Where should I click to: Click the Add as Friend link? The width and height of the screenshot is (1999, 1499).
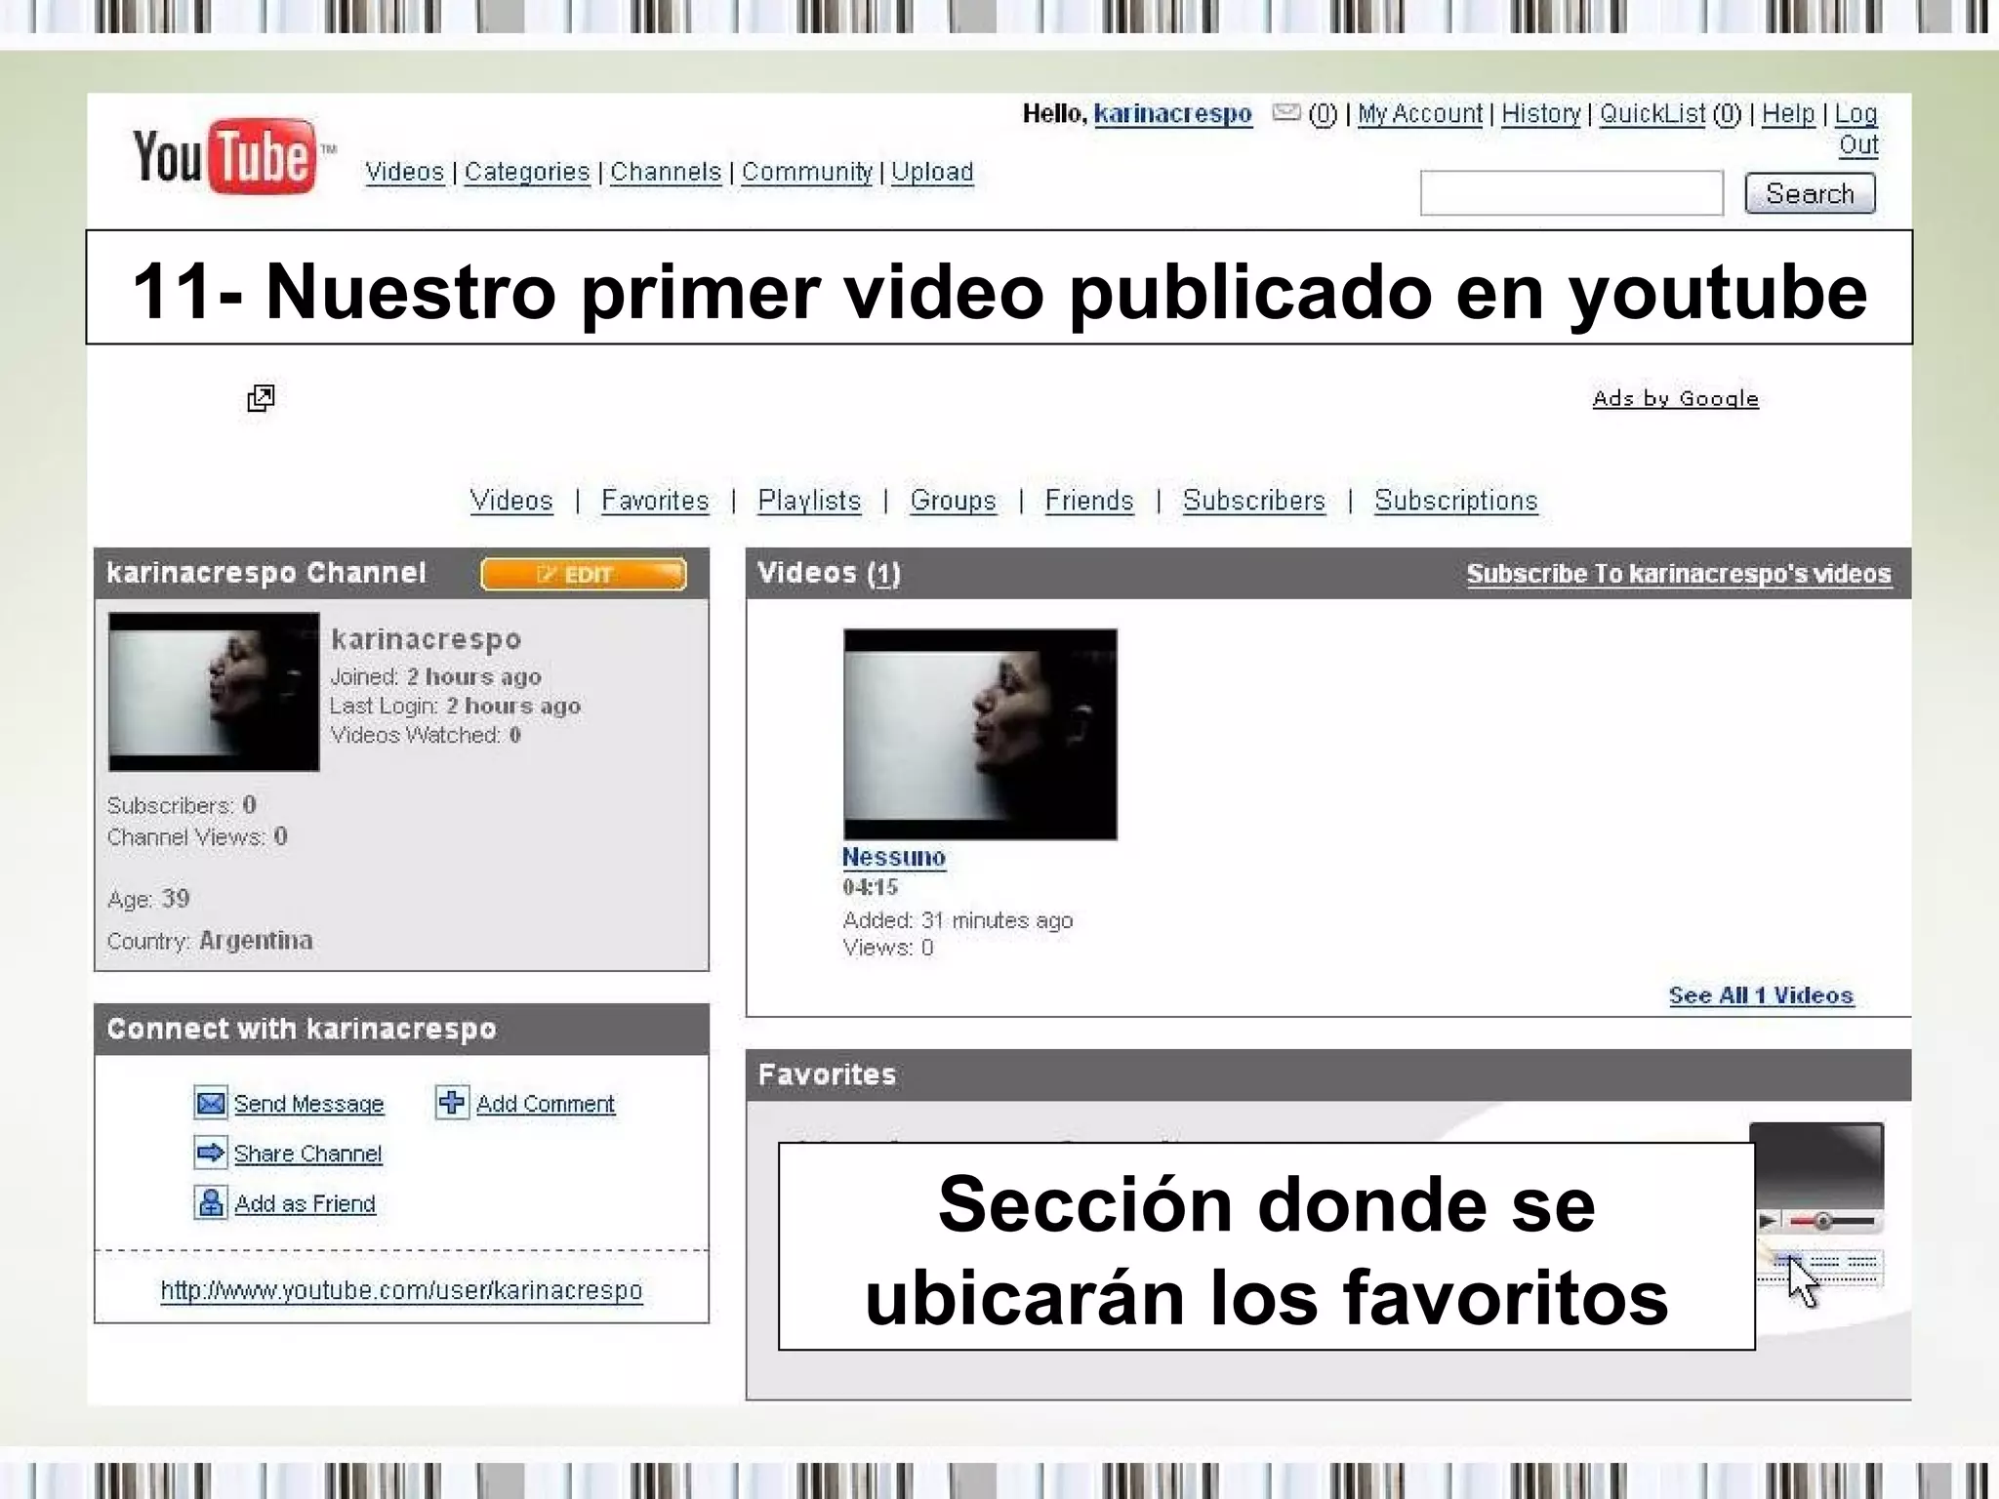305,1204
